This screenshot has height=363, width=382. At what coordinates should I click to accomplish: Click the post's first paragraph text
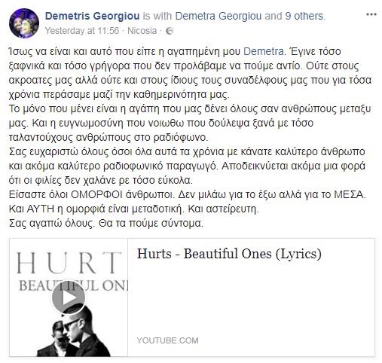(x=190, y=73)
